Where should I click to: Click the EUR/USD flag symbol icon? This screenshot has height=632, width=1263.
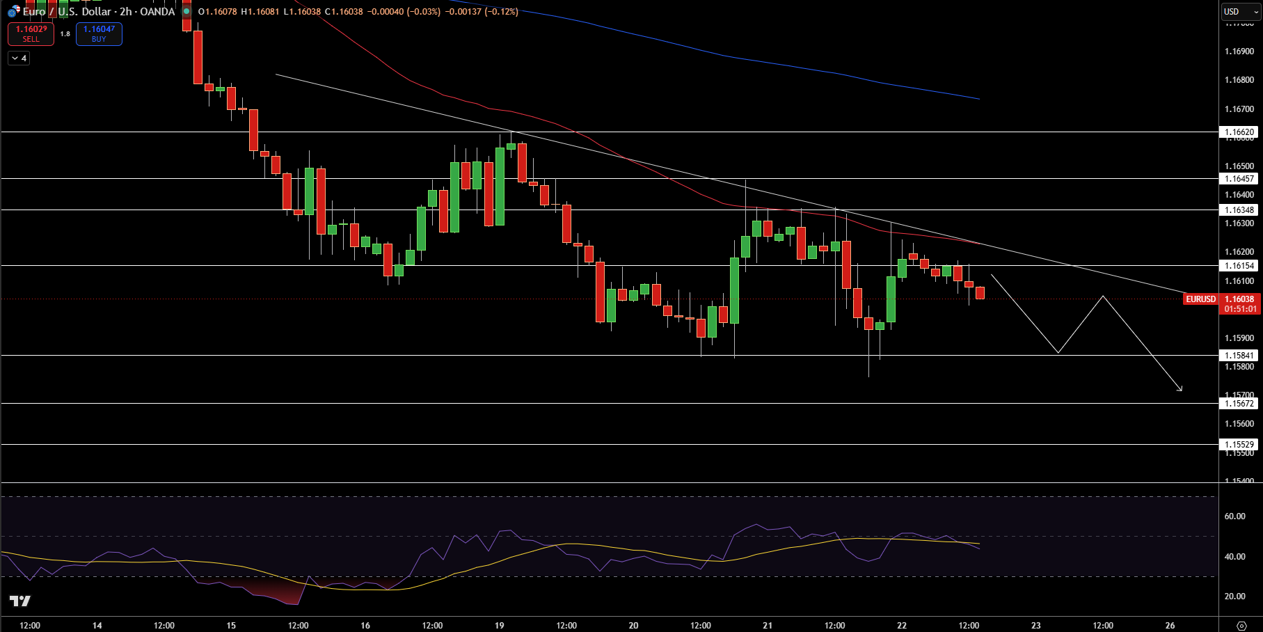click(x=14, y=11)
